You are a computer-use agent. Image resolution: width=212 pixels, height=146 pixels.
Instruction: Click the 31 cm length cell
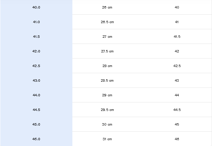point(107,139)
